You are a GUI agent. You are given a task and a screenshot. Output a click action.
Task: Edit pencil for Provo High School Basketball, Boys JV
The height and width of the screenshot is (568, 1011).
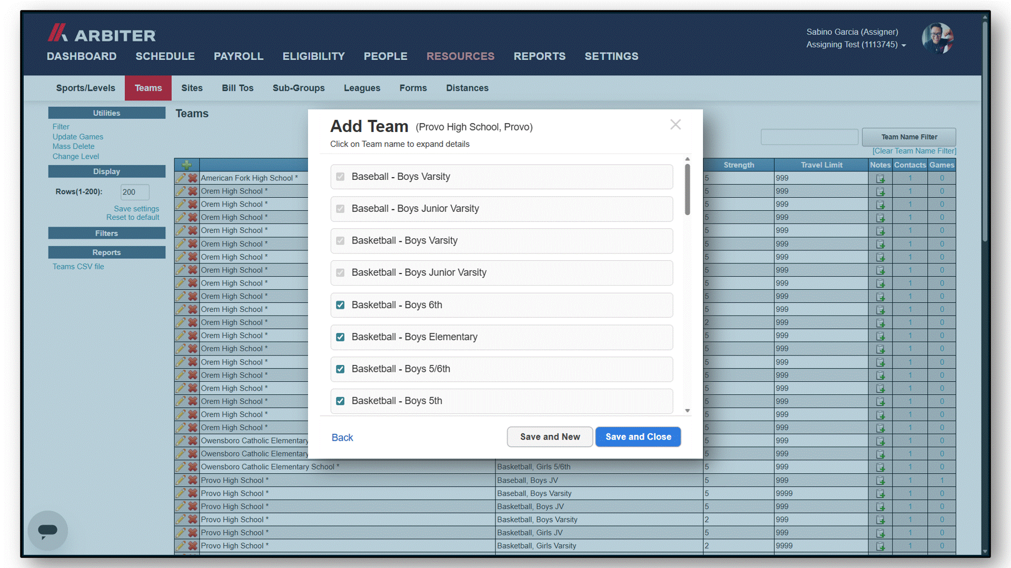point(181,506)
